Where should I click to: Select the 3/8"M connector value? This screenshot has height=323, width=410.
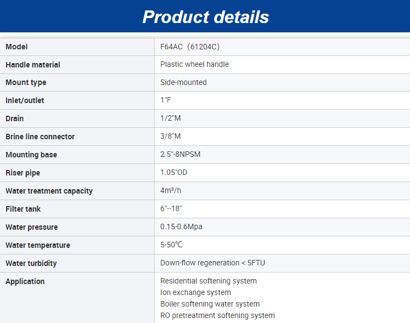[x=170, y=137]
